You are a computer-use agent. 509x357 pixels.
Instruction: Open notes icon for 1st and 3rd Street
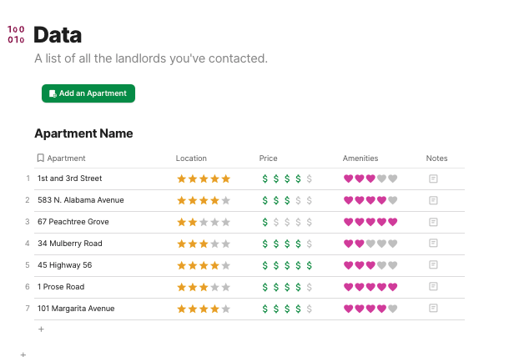coord(433,178)
